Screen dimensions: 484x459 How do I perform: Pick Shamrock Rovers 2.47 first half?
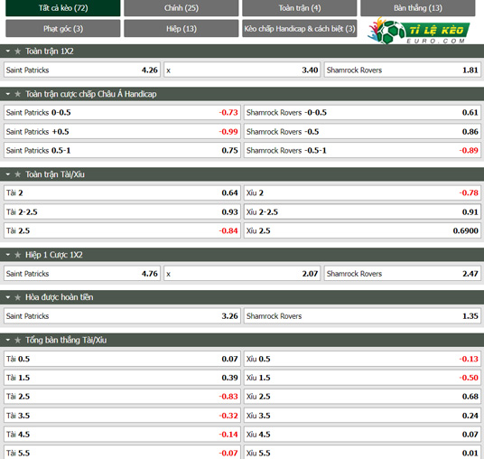coord(403,274)
